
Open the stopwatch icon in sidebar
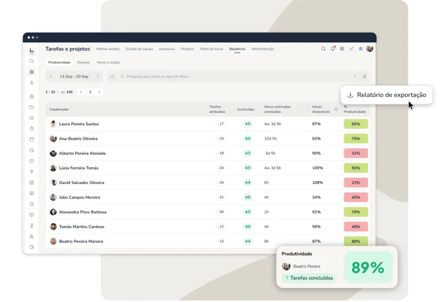[x=32, y=129]
